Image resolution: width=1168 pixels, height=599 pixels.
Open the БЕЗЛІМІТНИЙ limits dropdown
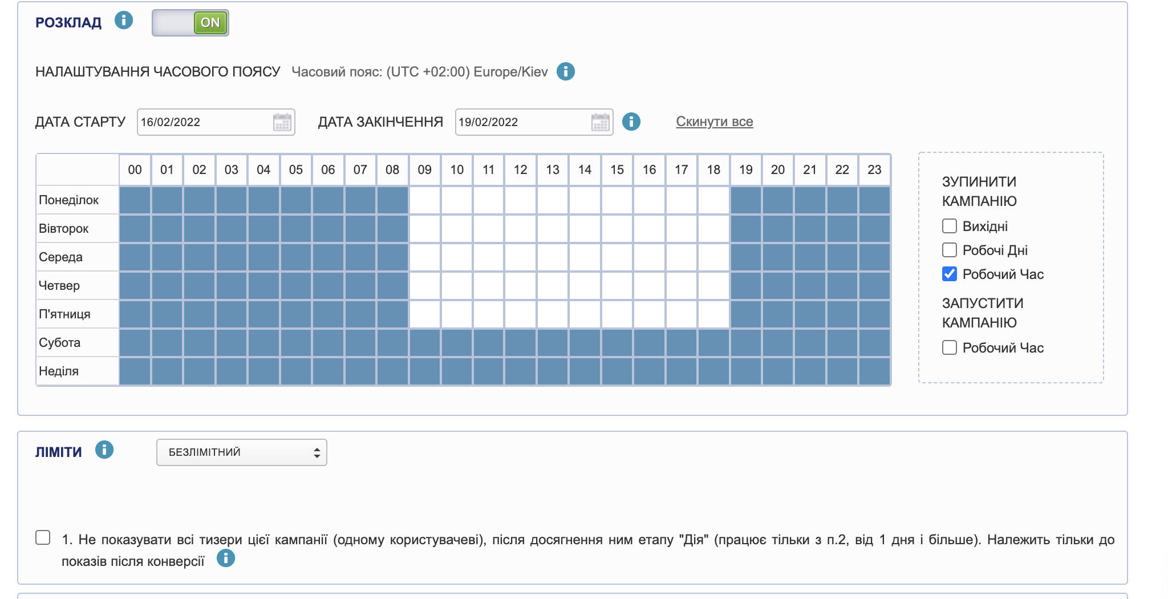pyautogui.click(x=241, y=452)
